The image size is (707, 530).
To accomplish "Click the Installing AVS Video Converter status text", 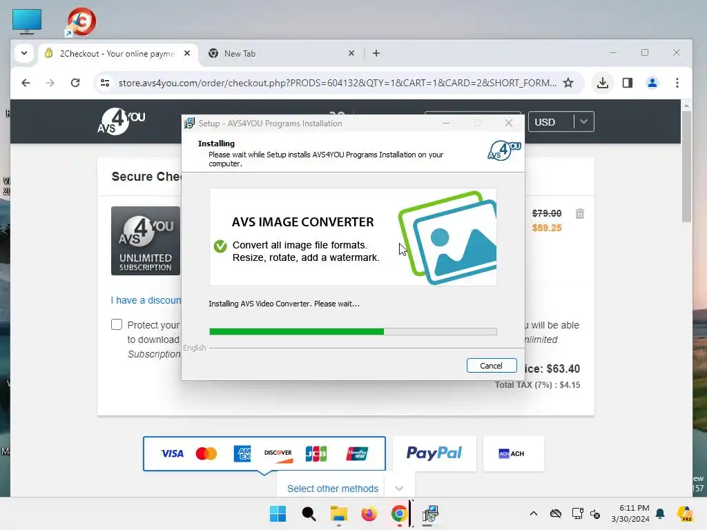I will 284,304.
